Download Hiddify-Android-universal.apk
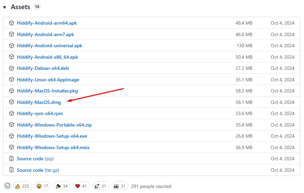 click(x=49, y=46)
